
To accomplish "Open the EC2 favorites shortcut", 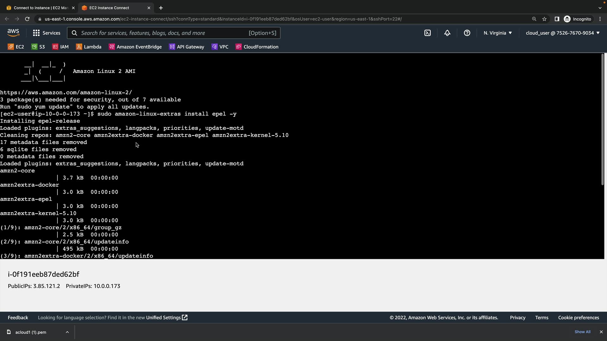I will pos(16,47).
